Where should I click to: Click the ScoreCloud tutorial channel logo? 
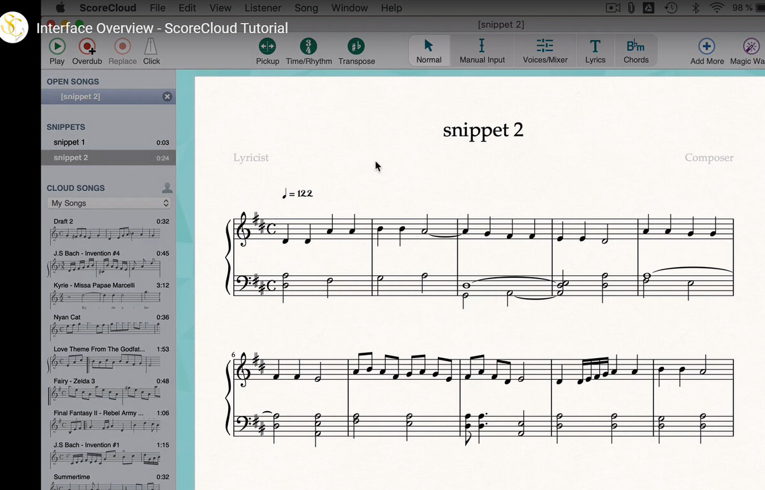point(14,28)
